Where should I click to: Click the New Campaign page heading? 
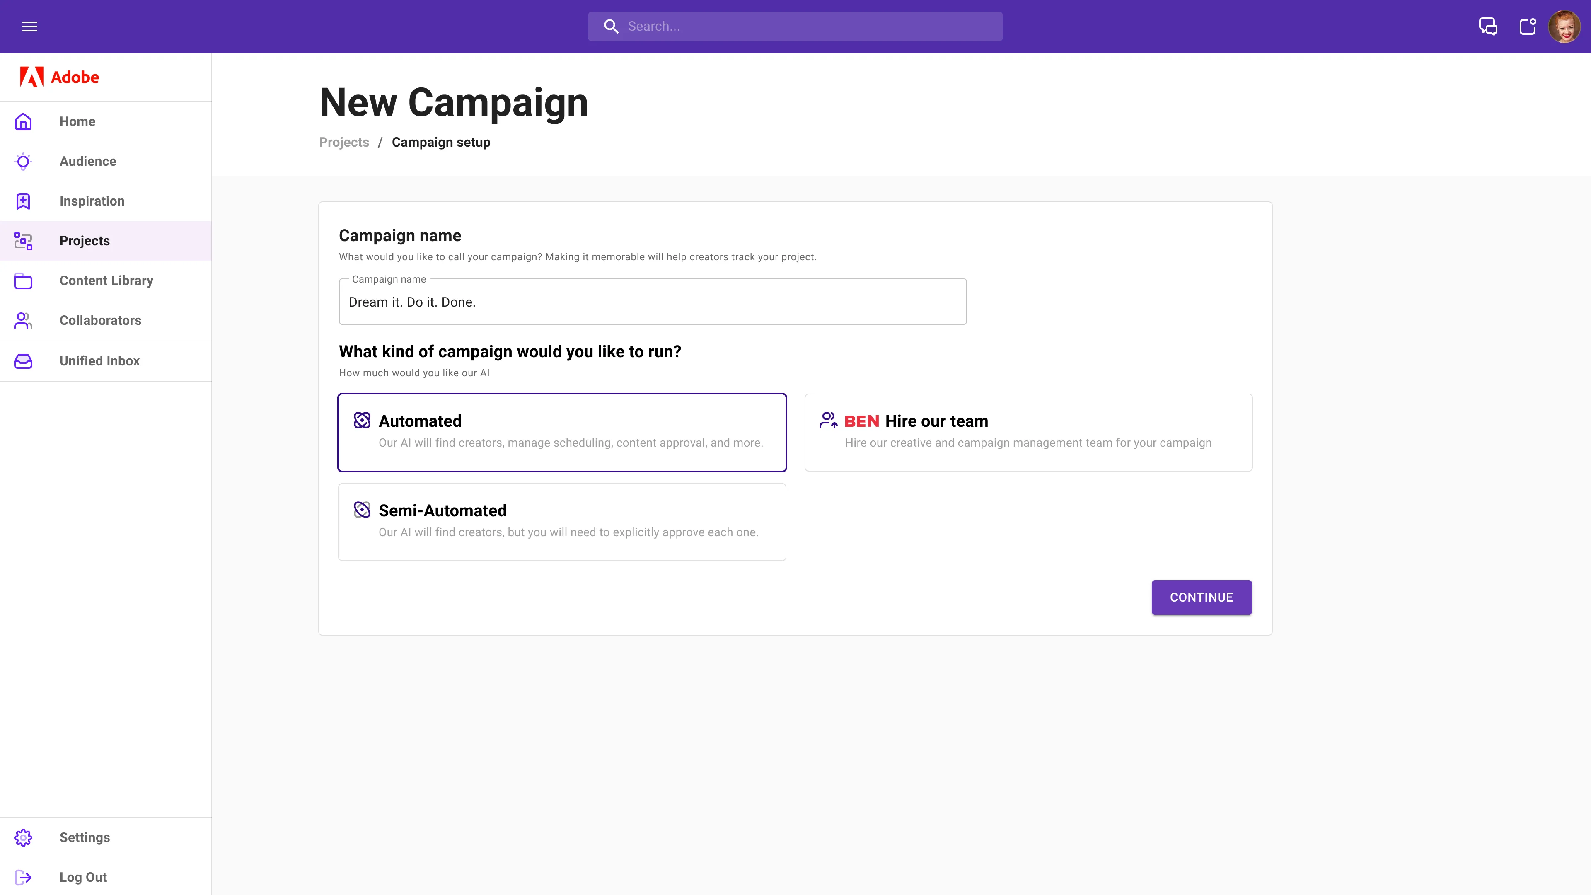coord(454,102)
